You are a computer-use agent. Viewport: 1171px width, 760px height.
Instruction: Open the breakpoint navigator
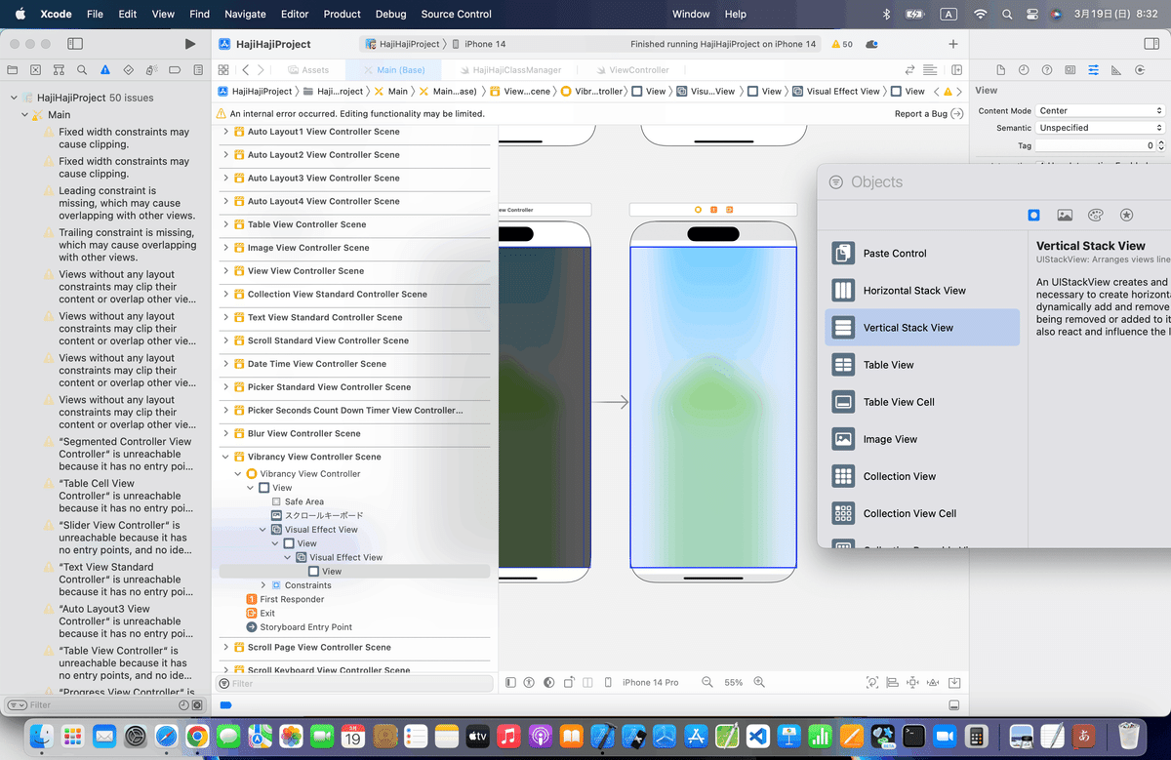(x=174, y=70)
